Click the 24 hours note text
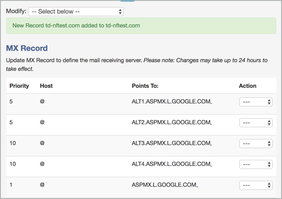282x199 pixels. pyautogui.click(x=205, y=60)
